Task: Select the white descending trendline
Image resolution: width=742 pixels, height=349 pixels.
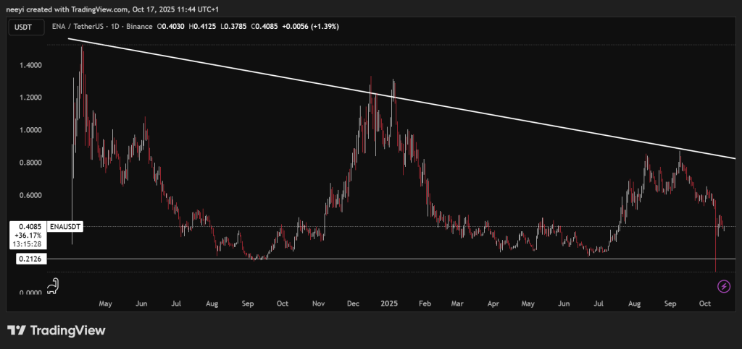Action: 401,98
